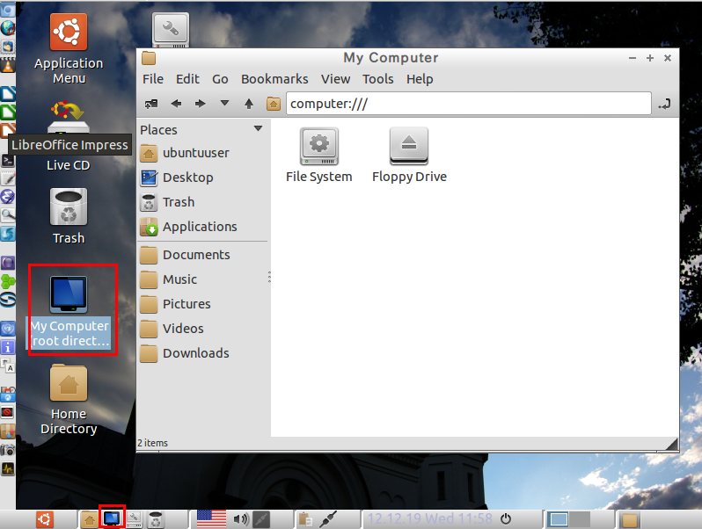This screenshot has height=529, width=702.
Task: Open the View menu
Action: pyautogui.click(x=335, y=79)
